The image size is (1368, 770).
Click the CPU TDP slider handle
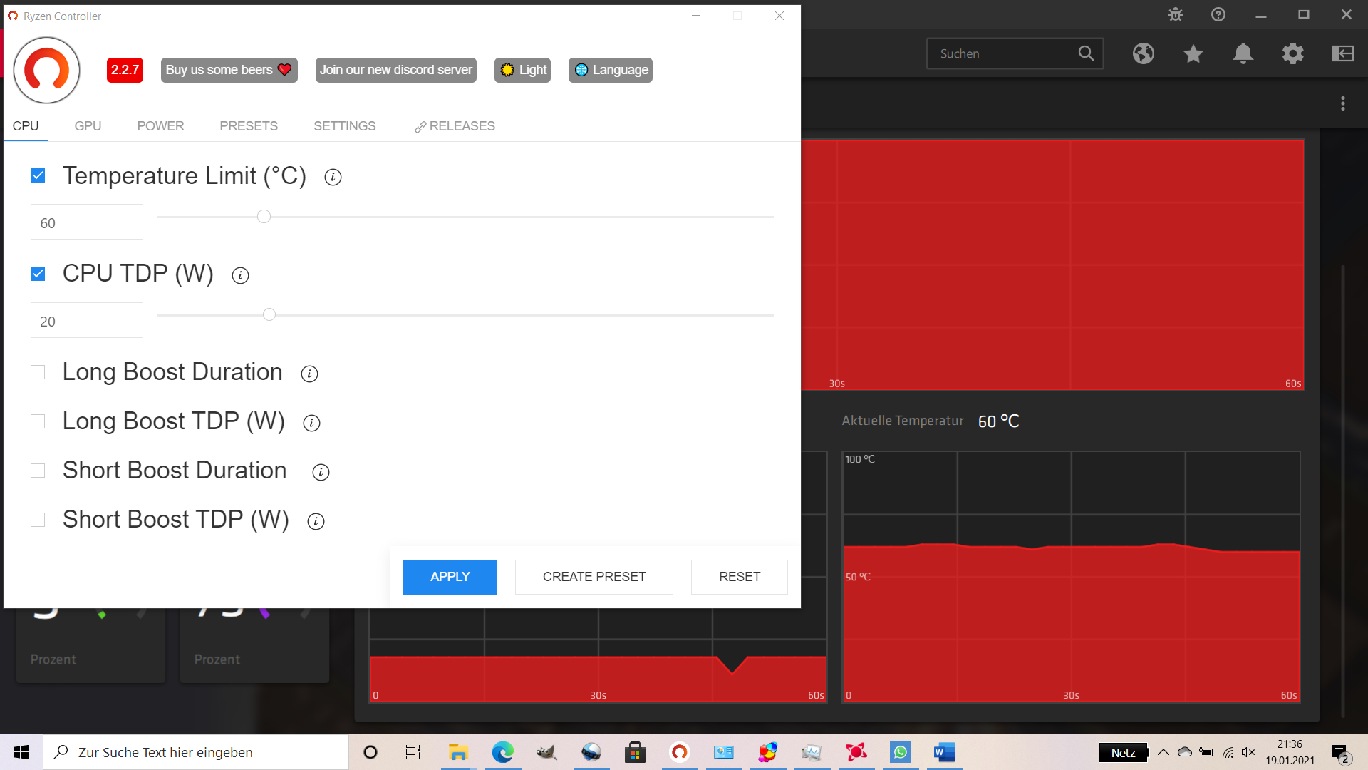269,314
